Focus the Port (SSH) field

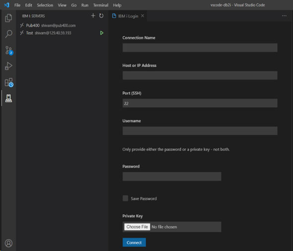(200, 103)
